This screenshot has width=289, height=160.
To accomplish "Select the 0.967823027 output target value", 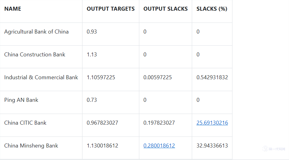I will [x=102, y=123].
